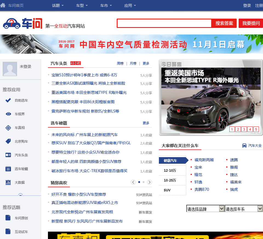The image size is (263, 239).
Task: Focus the search input field
Action: (164, 23)
